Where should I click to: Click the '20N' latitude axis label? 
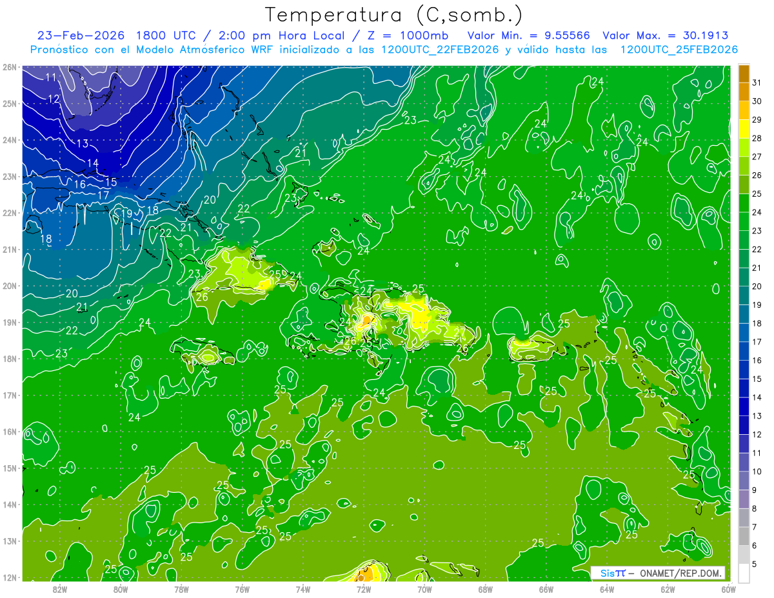click(9, 286)
